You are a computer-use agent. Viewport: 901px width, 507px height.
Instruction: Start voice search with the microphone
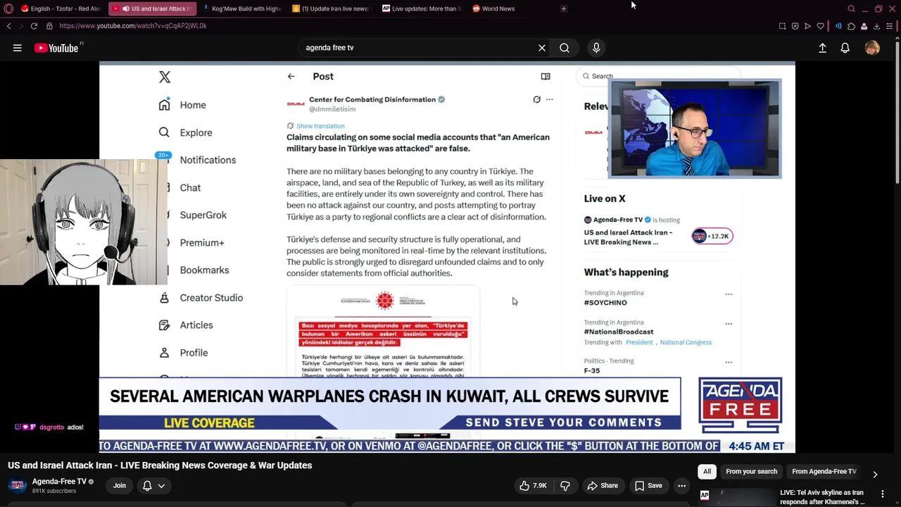596,48
